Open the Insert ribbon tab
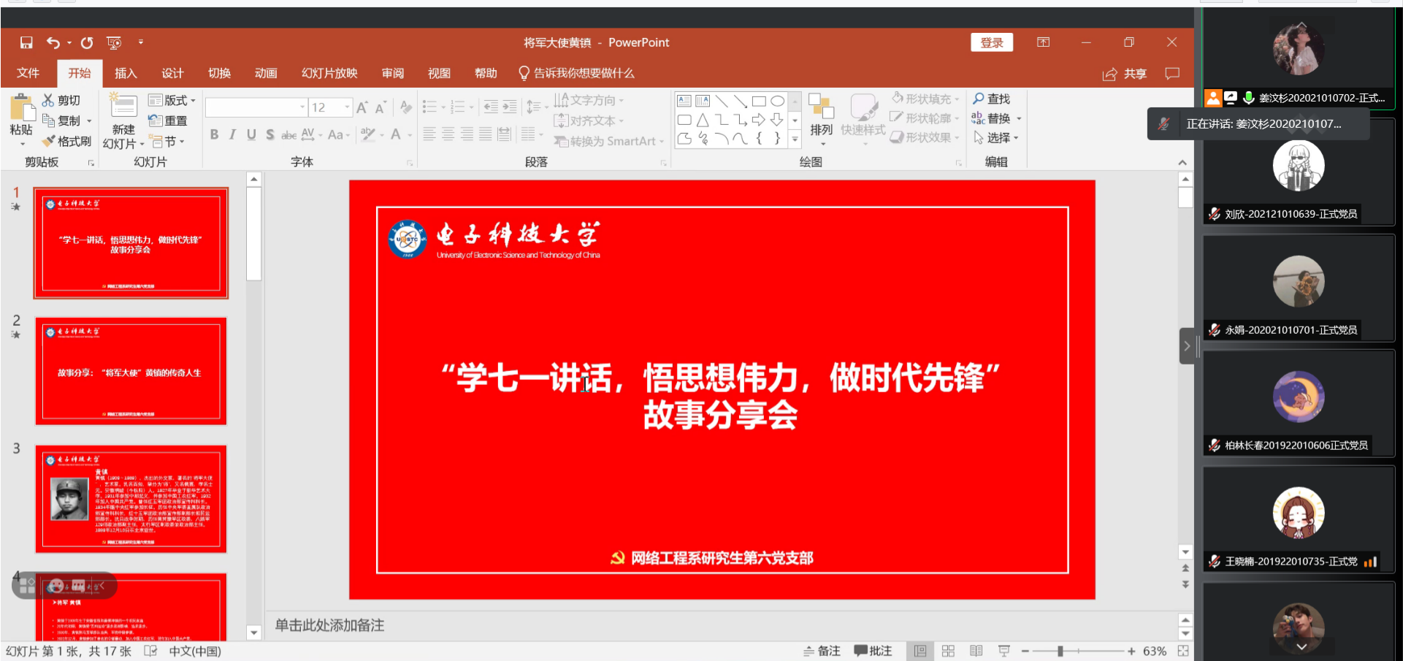 point(126,73)
